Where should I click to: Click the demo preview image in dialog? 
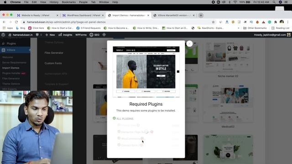pyautogui.click(x=146, y=72)
